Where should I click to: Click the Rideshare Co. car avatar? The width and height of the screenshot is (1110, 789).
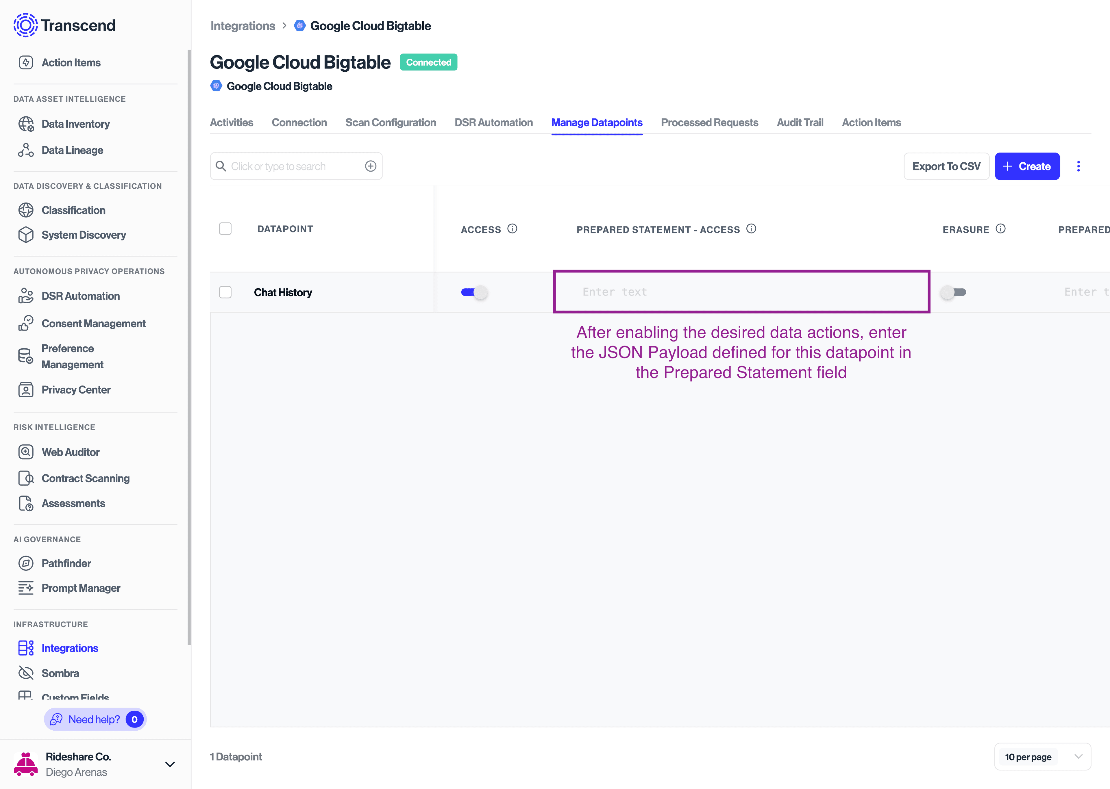26,764
